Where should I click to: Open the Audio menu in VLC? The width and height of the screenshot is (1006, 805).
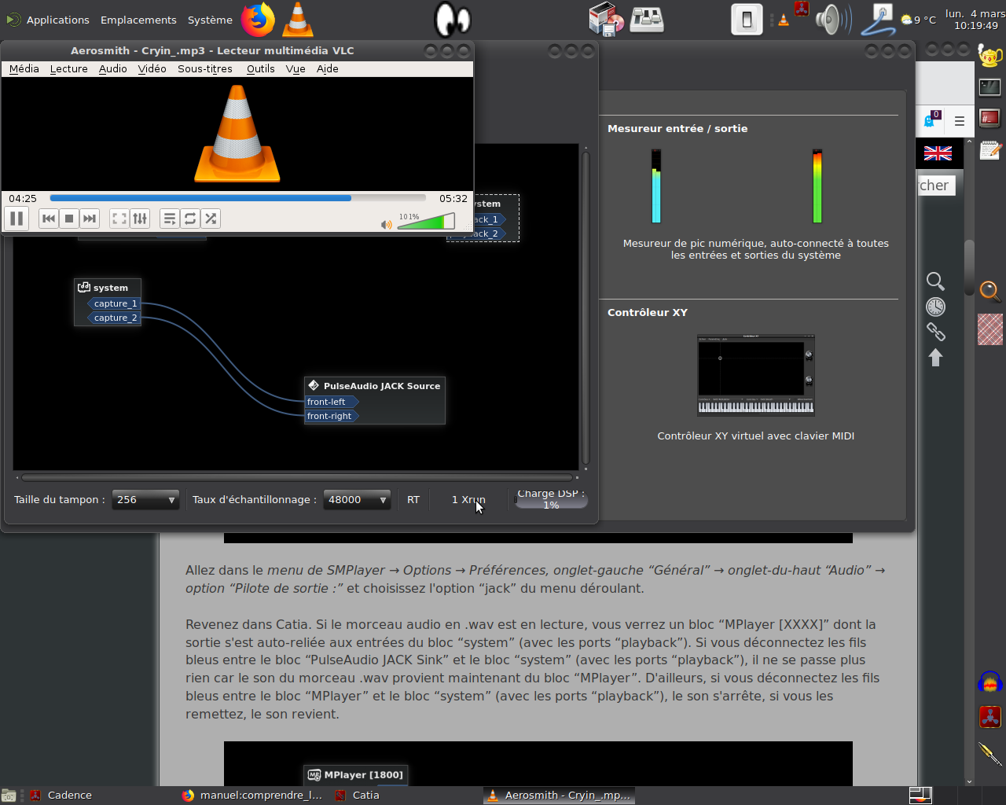[x=113, y=69]
